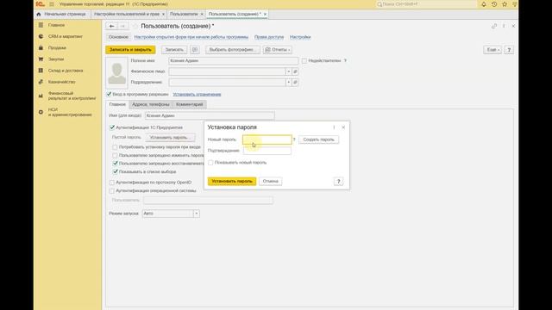Toggle Аутентификация 1С Предприятия checkbox
This screenshot has width=552, height=310.
tap(112, 127)
